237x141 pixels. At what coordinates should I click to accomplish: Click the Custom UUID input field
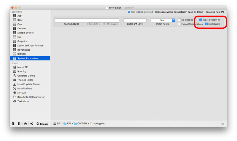(x=87, y=20)
